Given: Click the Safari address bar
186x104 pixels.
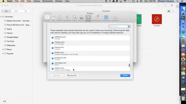Looking at the screenshot, I should coord(90,5).
